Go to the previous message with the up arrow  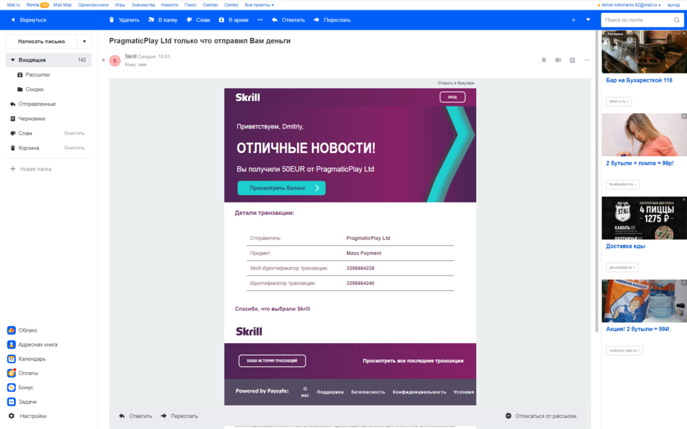click(573, 20)
